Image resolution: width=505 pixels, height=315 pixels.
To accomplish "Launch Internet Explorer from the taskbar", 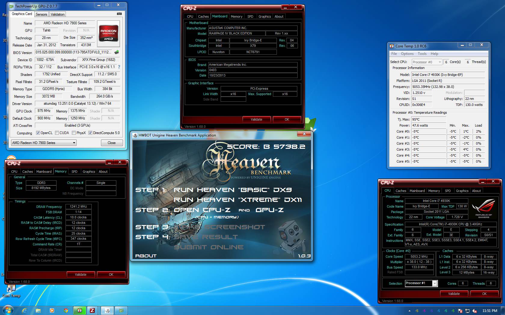I will (x=24, y=310).
